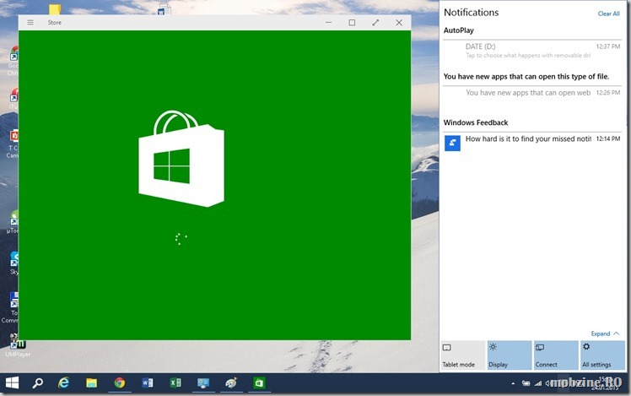Image resolution: width=631 pixels, height=396 pixels.
Task: Open All settings quick action
Action: click(x=602, y=355)
